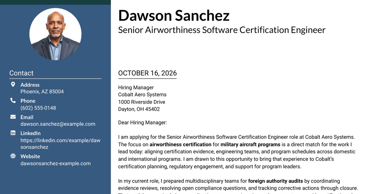Click the line 1000 Riverside Drive

point(142,102)
